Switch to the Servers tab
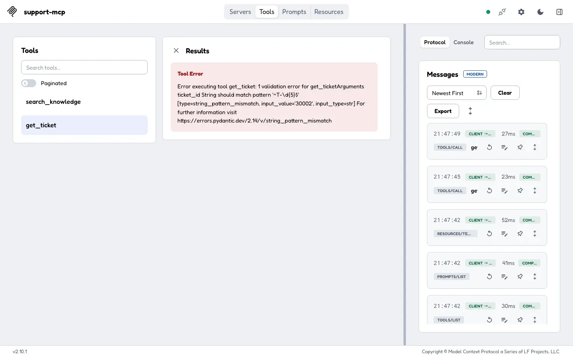This screenshot has height=358, width=573. click(x=240, y=12)
